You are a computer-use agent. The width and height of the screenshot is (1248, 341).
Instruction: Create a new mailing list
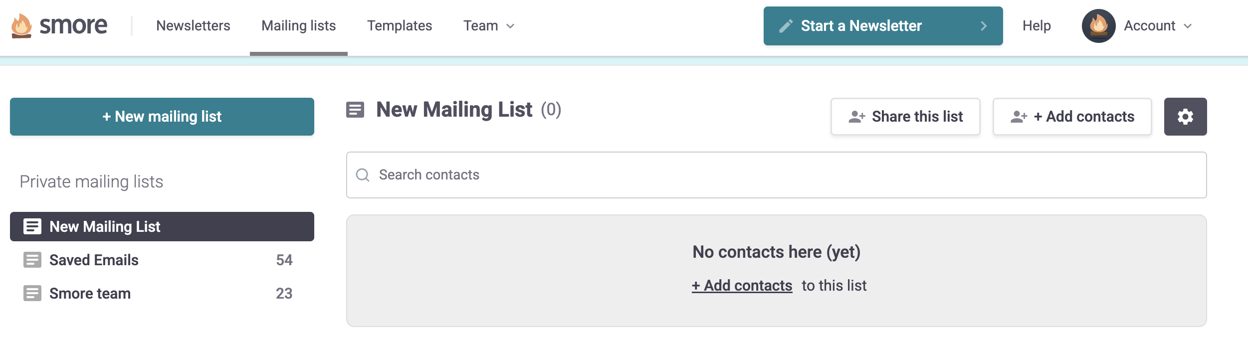[162, 116]
